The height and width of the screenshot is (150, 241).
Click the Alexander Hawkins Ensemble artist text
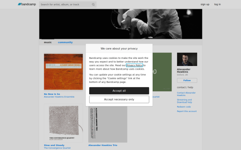(x=59, y=97)
